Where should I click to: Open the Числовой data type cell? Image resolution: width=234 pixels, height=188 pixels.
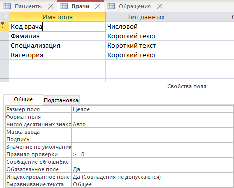146,26
